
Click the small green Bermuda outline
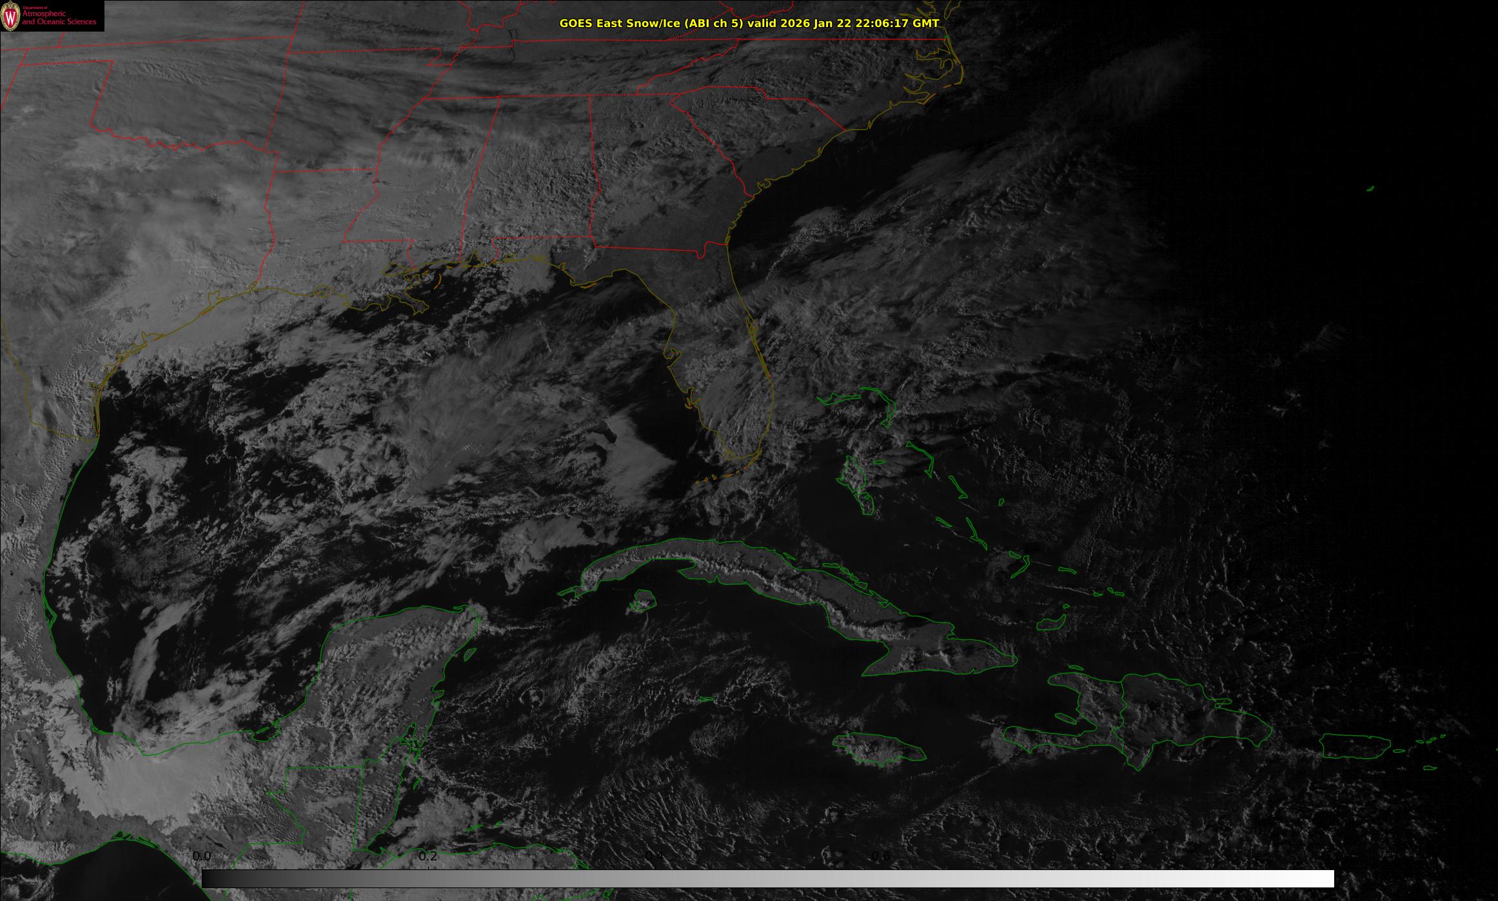[1370, 189]
